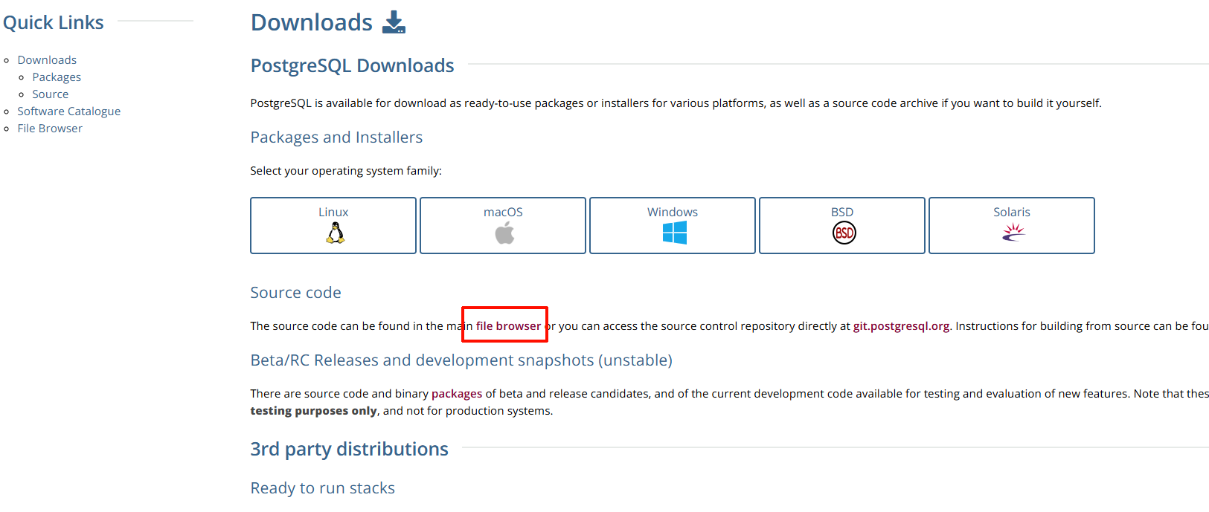Click the download icon beside Downloads heading
The width and height of the screenshot is (1209, 512).
[x=394, y=22]
